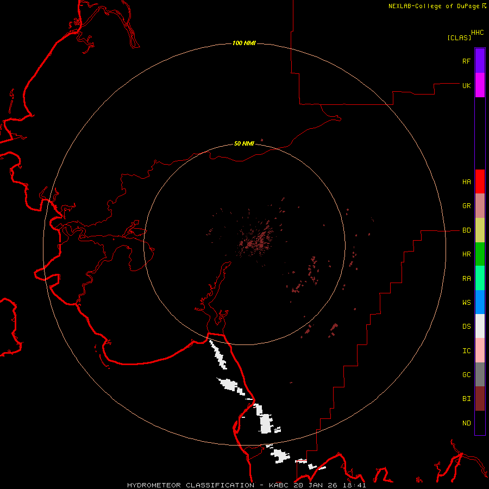Click the BI legend label
Screen dimensions: 489x489
click(466, 399)
